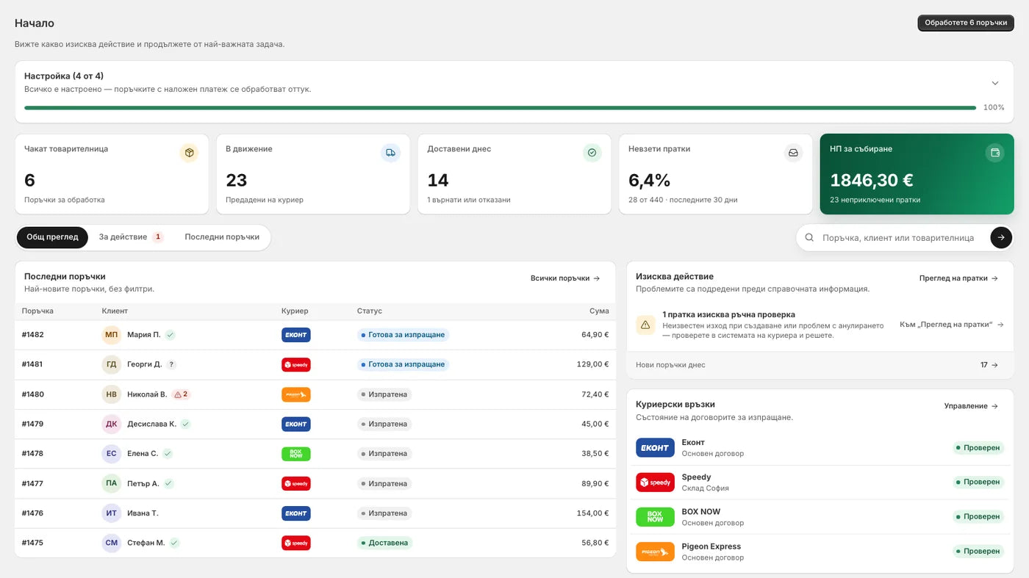Switch to the Общ преглед tab

coord(52,237)
